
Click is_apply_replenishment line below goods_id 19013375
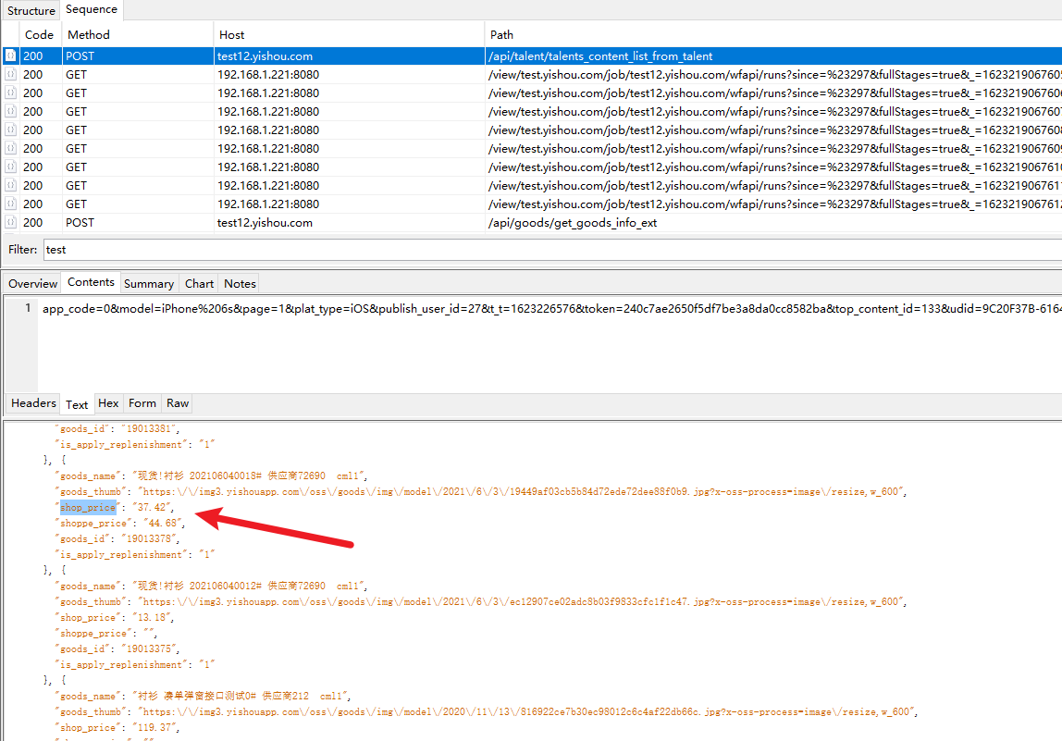[x=135, y=664]
